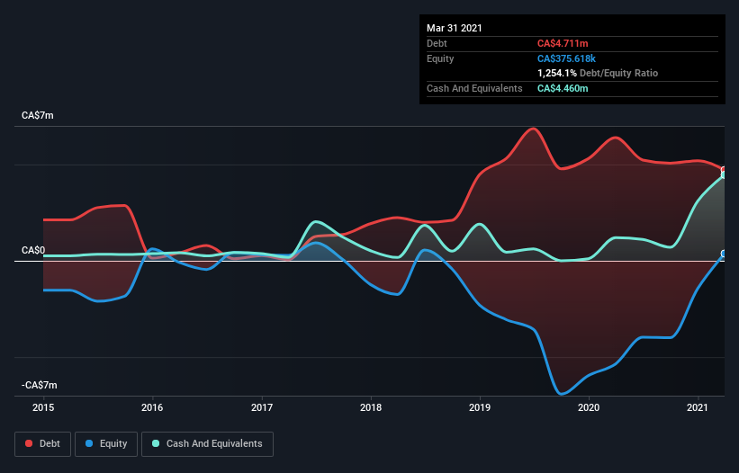Image resolution: width=739 pixels, height=473 pixels.
Task: Click the red Debt legend dot
Action: tap(29, 444)
